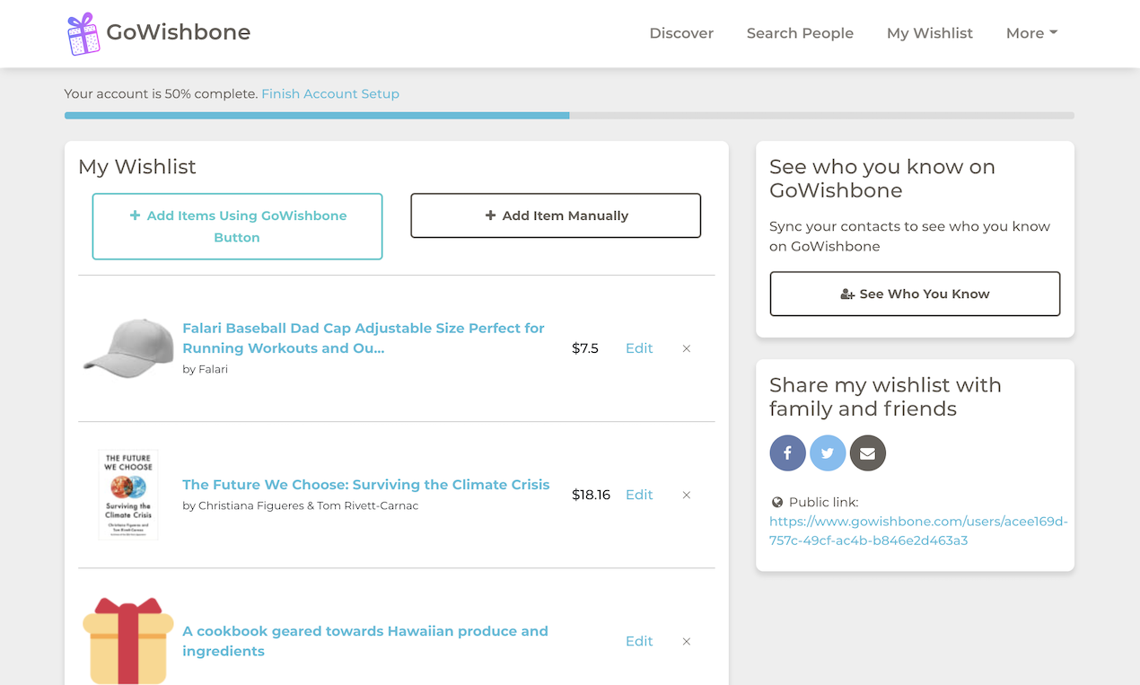Click 'by Christiana Figueres & Tom Rivett-Carnac' text
Viewport: 1140px width, 685px height.
tap(301, 505)
